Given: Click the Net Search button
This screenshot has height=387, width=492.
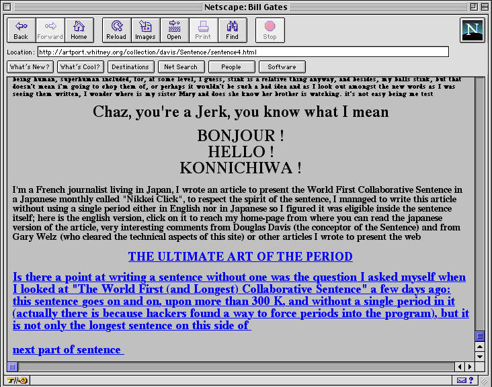Looking at the screenshot, I should (181, 67).
